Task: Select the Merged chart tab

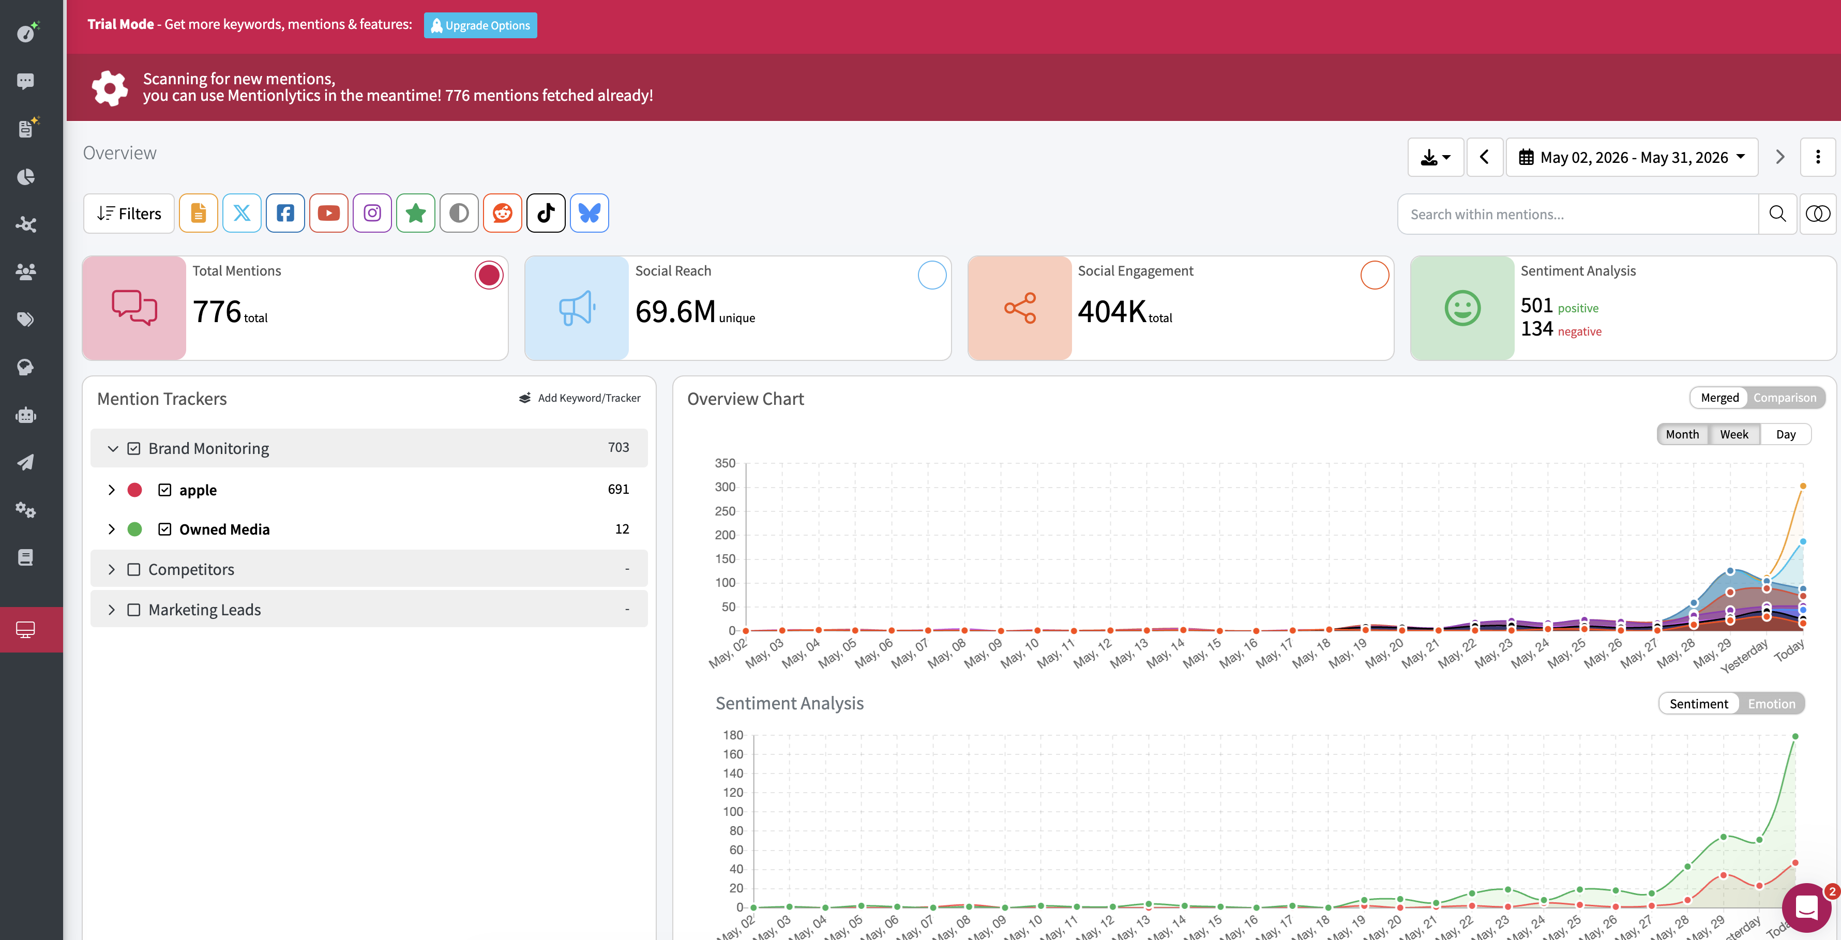Action: (x=1719, y=398)
